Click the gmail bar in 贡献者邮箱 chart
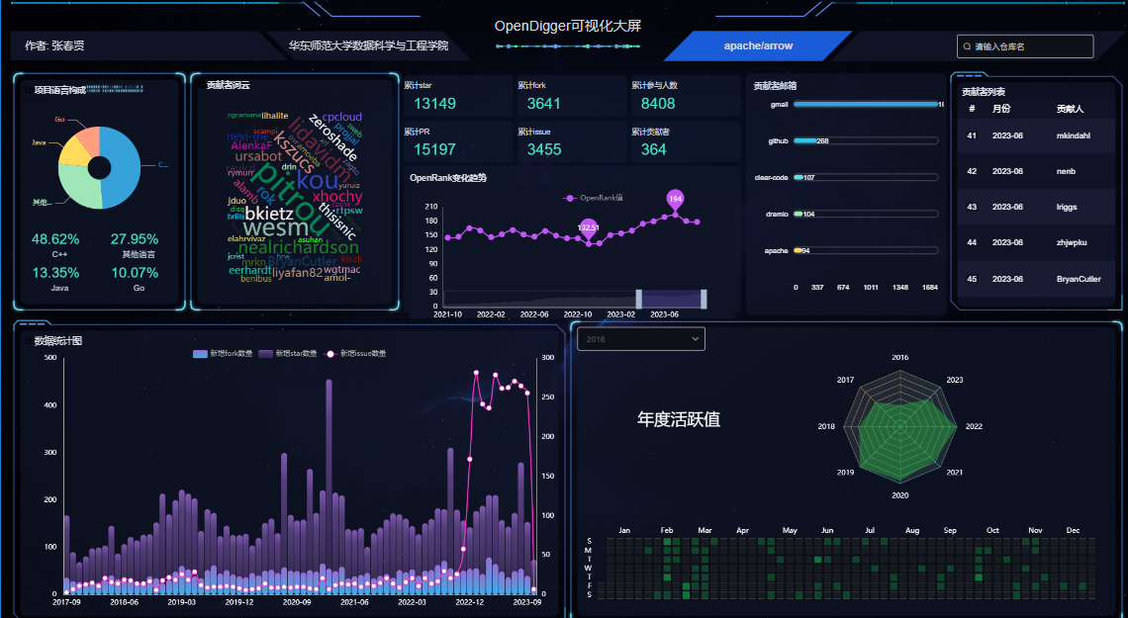This screenshot has width=1128, height=618. coord(866,104)
